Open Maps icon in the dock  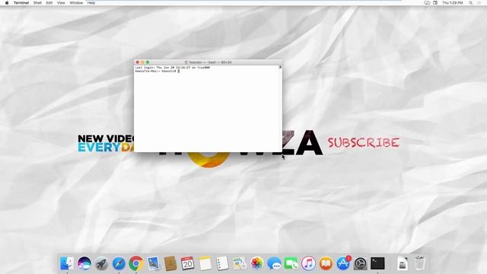pyautogui.click(x=240, y=263)
